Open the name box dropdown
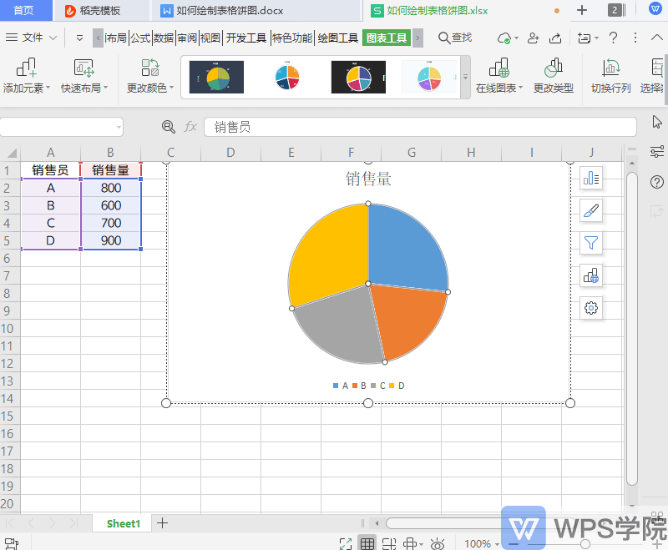Screen dimensions: 668x550 tap(119, 127)
